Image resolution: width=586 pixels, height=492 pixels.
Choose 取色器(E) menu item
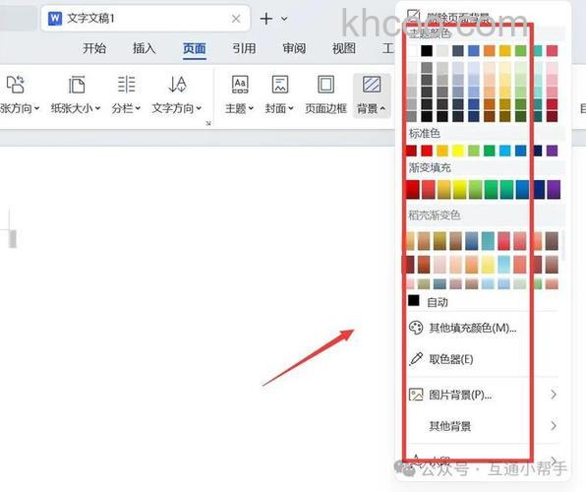click(451, 359)
